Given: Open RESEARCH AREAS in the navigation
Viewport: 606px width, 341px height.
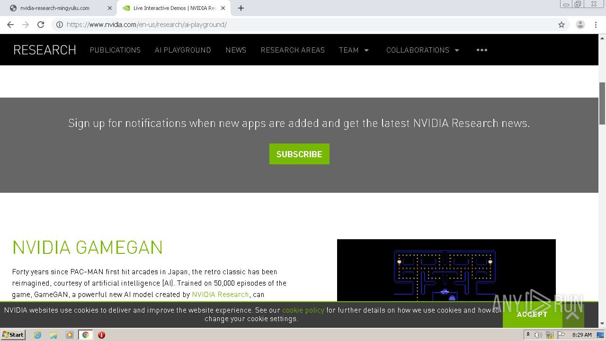Looking at the screenshot, I should [x=293, y=50].
